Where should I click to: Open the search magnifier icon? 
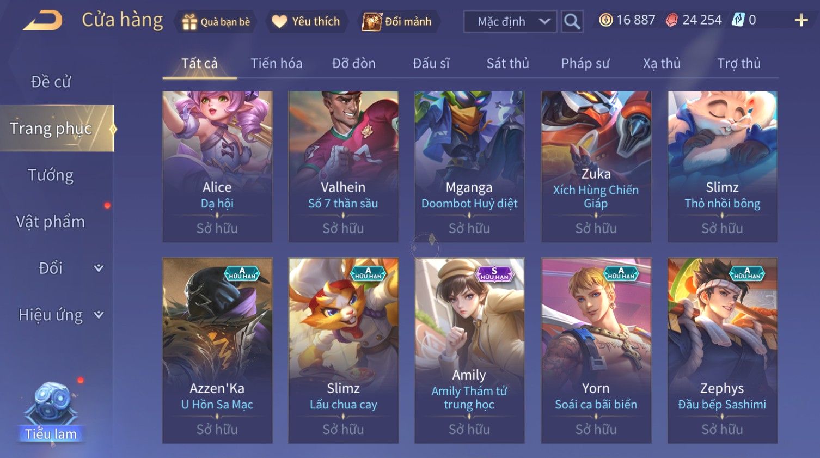tap(572, 21)
